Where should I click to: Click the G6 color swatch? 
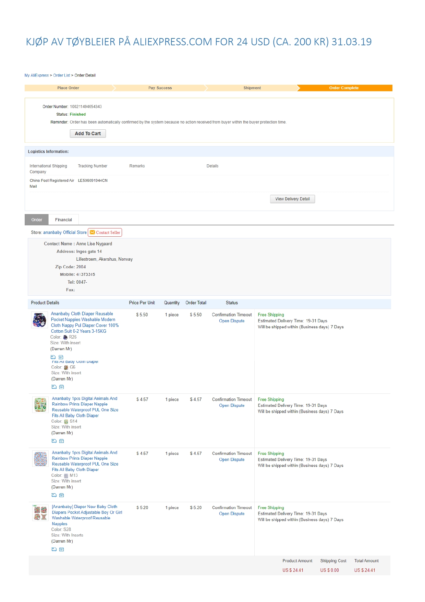[66, 367]
